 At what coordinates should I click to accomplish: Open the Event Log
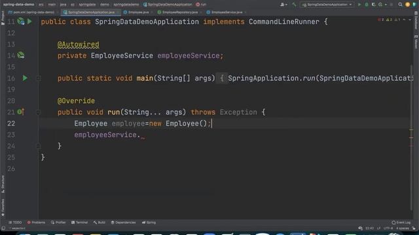401,223
